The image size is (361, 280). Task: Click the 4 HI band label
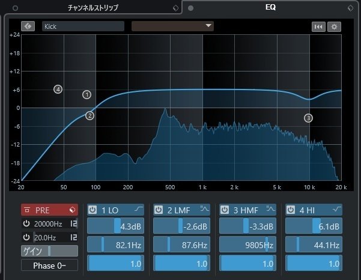pyautogui.click(x=307, y=210)
